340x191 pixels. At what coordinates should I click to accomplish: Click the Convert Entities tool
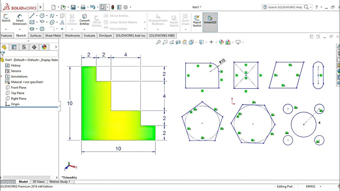coord(84,20)
